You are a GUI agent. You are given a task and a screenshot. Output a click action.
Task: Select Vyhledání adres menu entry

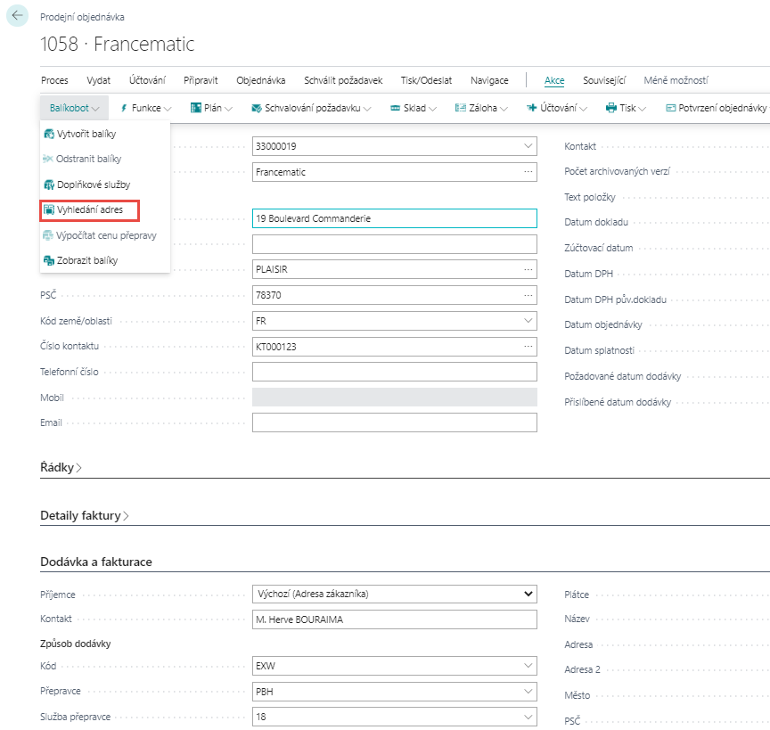(89, 210)
